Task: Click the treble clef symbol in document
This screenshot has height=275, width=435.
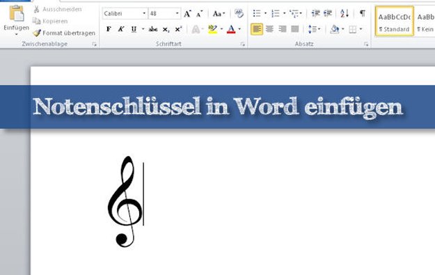Action: point(125,201)
